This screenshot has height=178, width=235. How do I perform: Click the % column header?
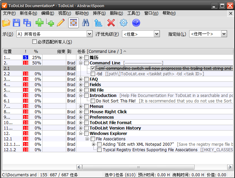[36, 52]
